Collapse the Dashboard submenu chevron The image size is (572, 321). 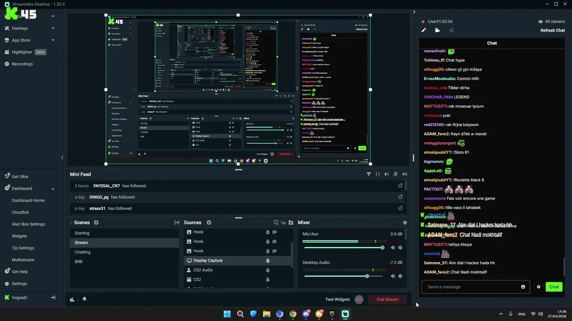[53, 189]
